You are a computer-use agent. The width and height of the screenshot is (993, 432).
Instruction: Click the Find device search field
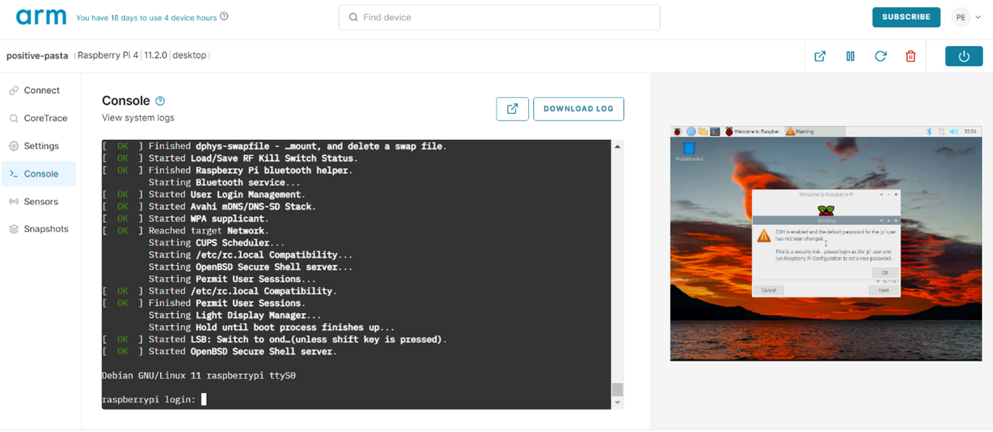(x=499, y=17)
